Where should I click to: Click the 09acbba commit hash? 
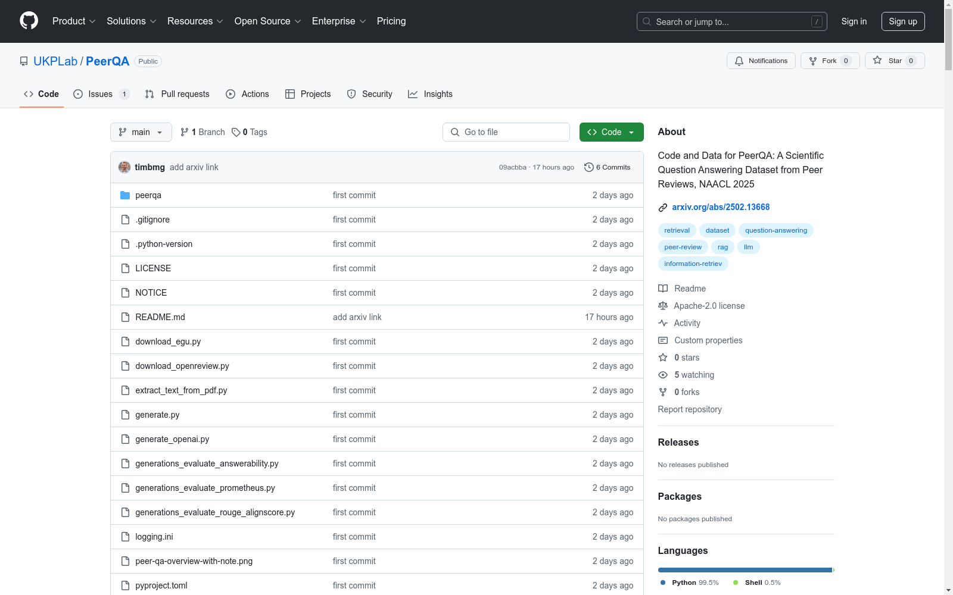pyautogui.click(x=513, y=167)
